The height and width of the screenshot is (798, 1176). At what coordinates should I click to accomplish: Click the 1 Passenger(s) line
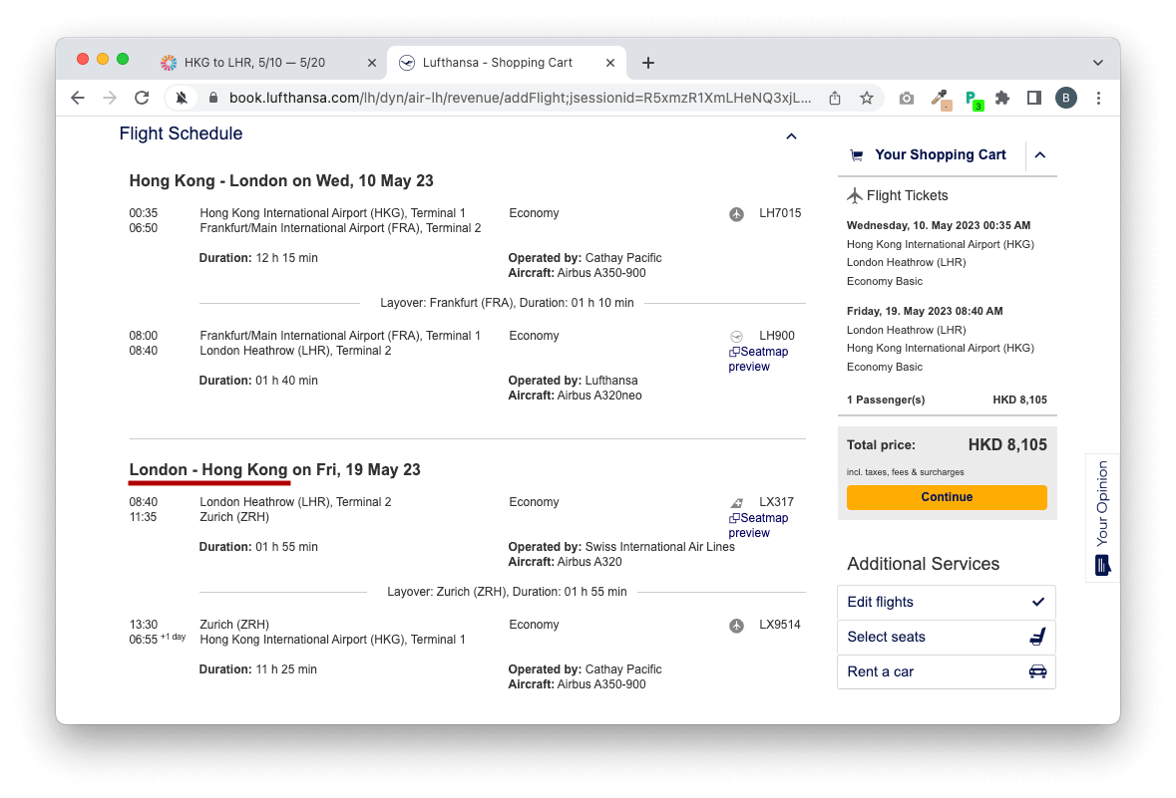tap(947, 400)
